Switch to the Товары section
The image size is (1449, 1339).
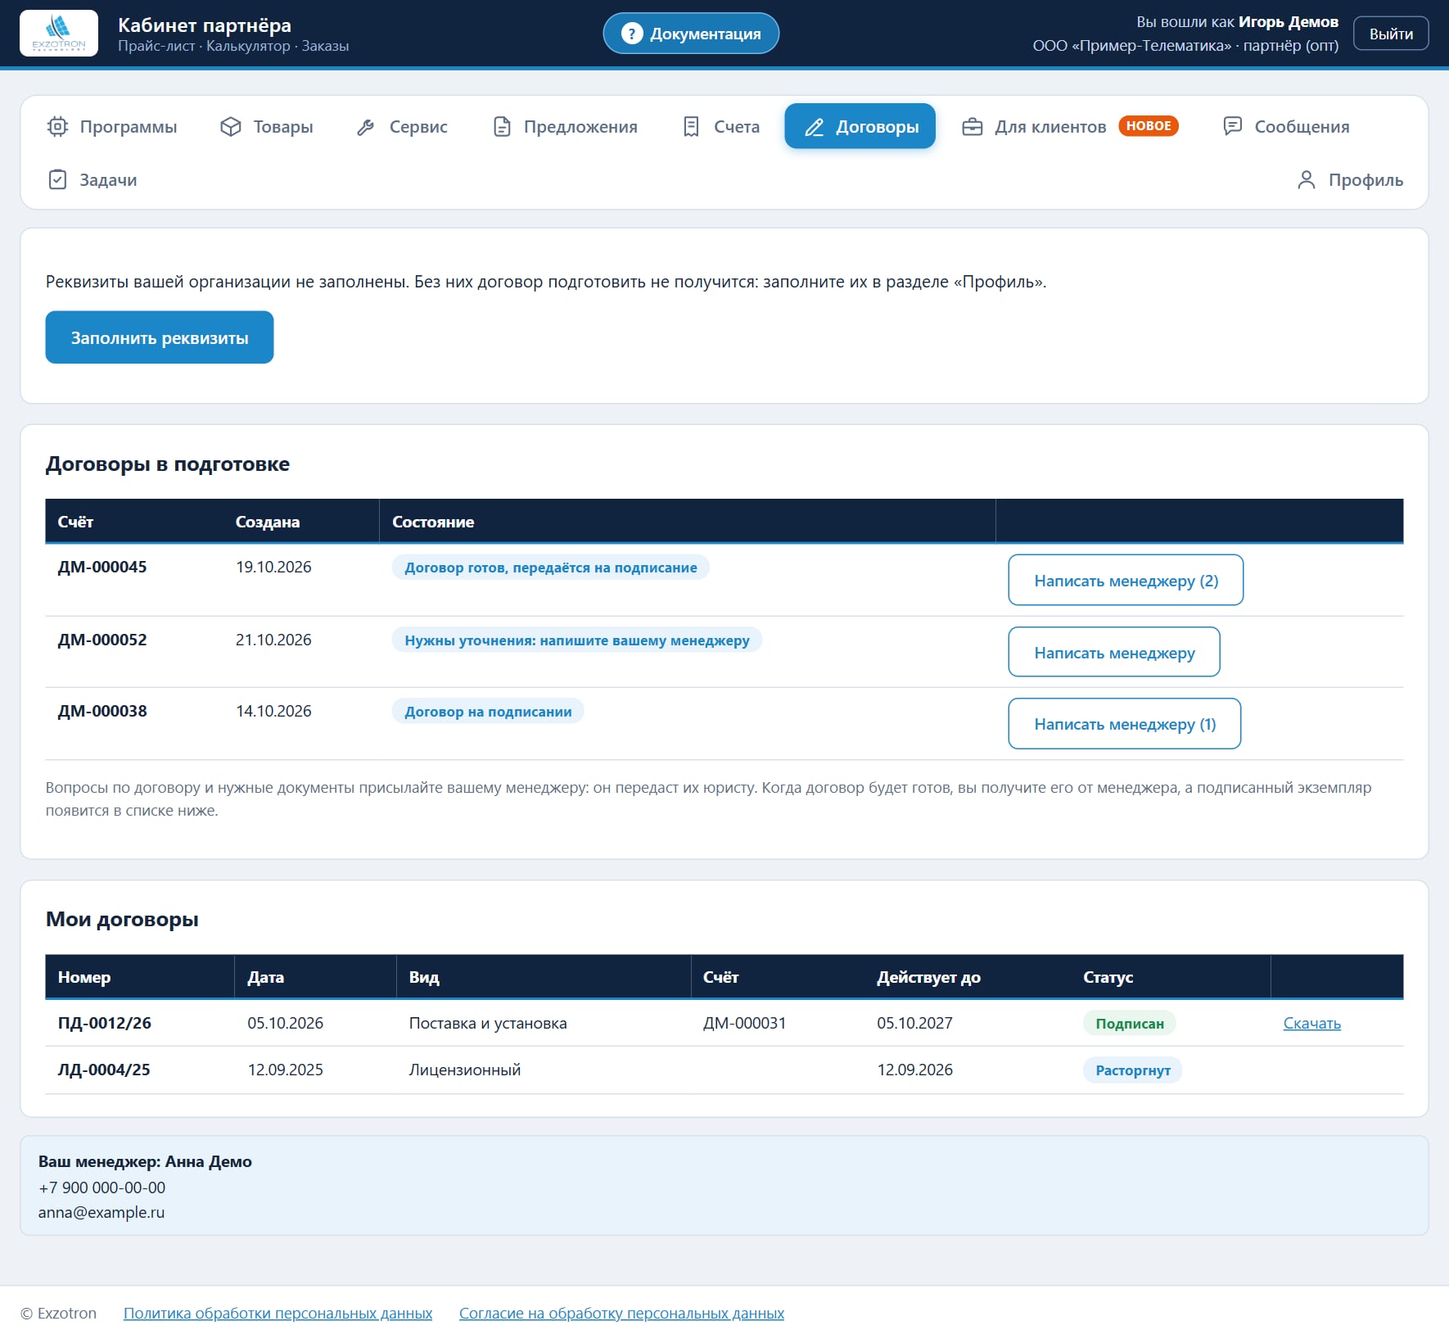[267, 127]
